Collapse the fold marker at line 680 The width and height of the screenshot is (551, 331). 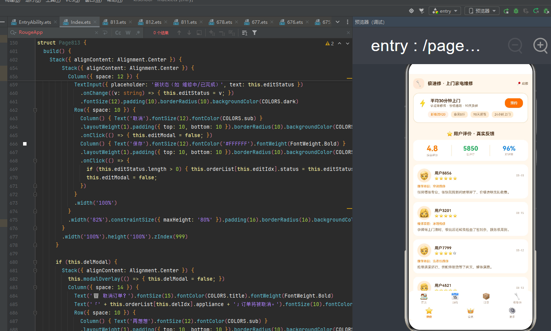(x=35, y=262)
